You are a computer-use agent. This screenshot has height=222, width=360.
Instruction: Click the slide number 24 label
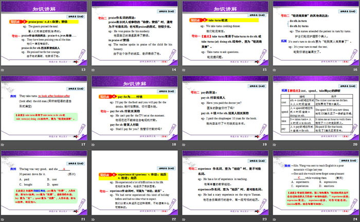tap(355, 219)
